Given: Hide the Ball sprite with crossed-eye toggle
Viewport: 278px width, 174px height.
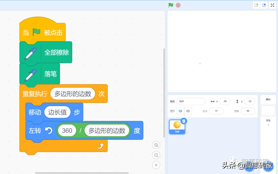Looking at the screenshot, I should click(x=188, y=111).
